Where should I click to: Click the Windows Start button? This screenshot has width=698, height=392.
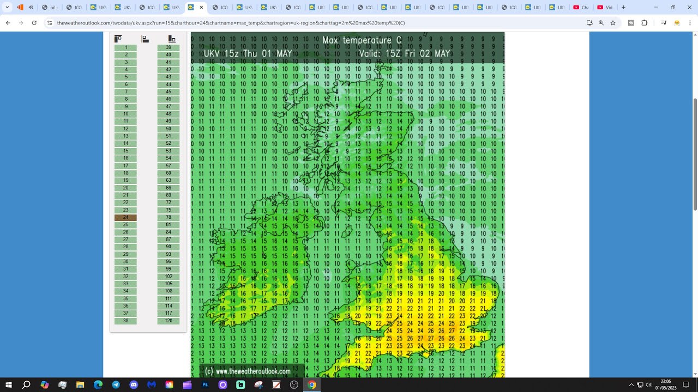(9, 385)
